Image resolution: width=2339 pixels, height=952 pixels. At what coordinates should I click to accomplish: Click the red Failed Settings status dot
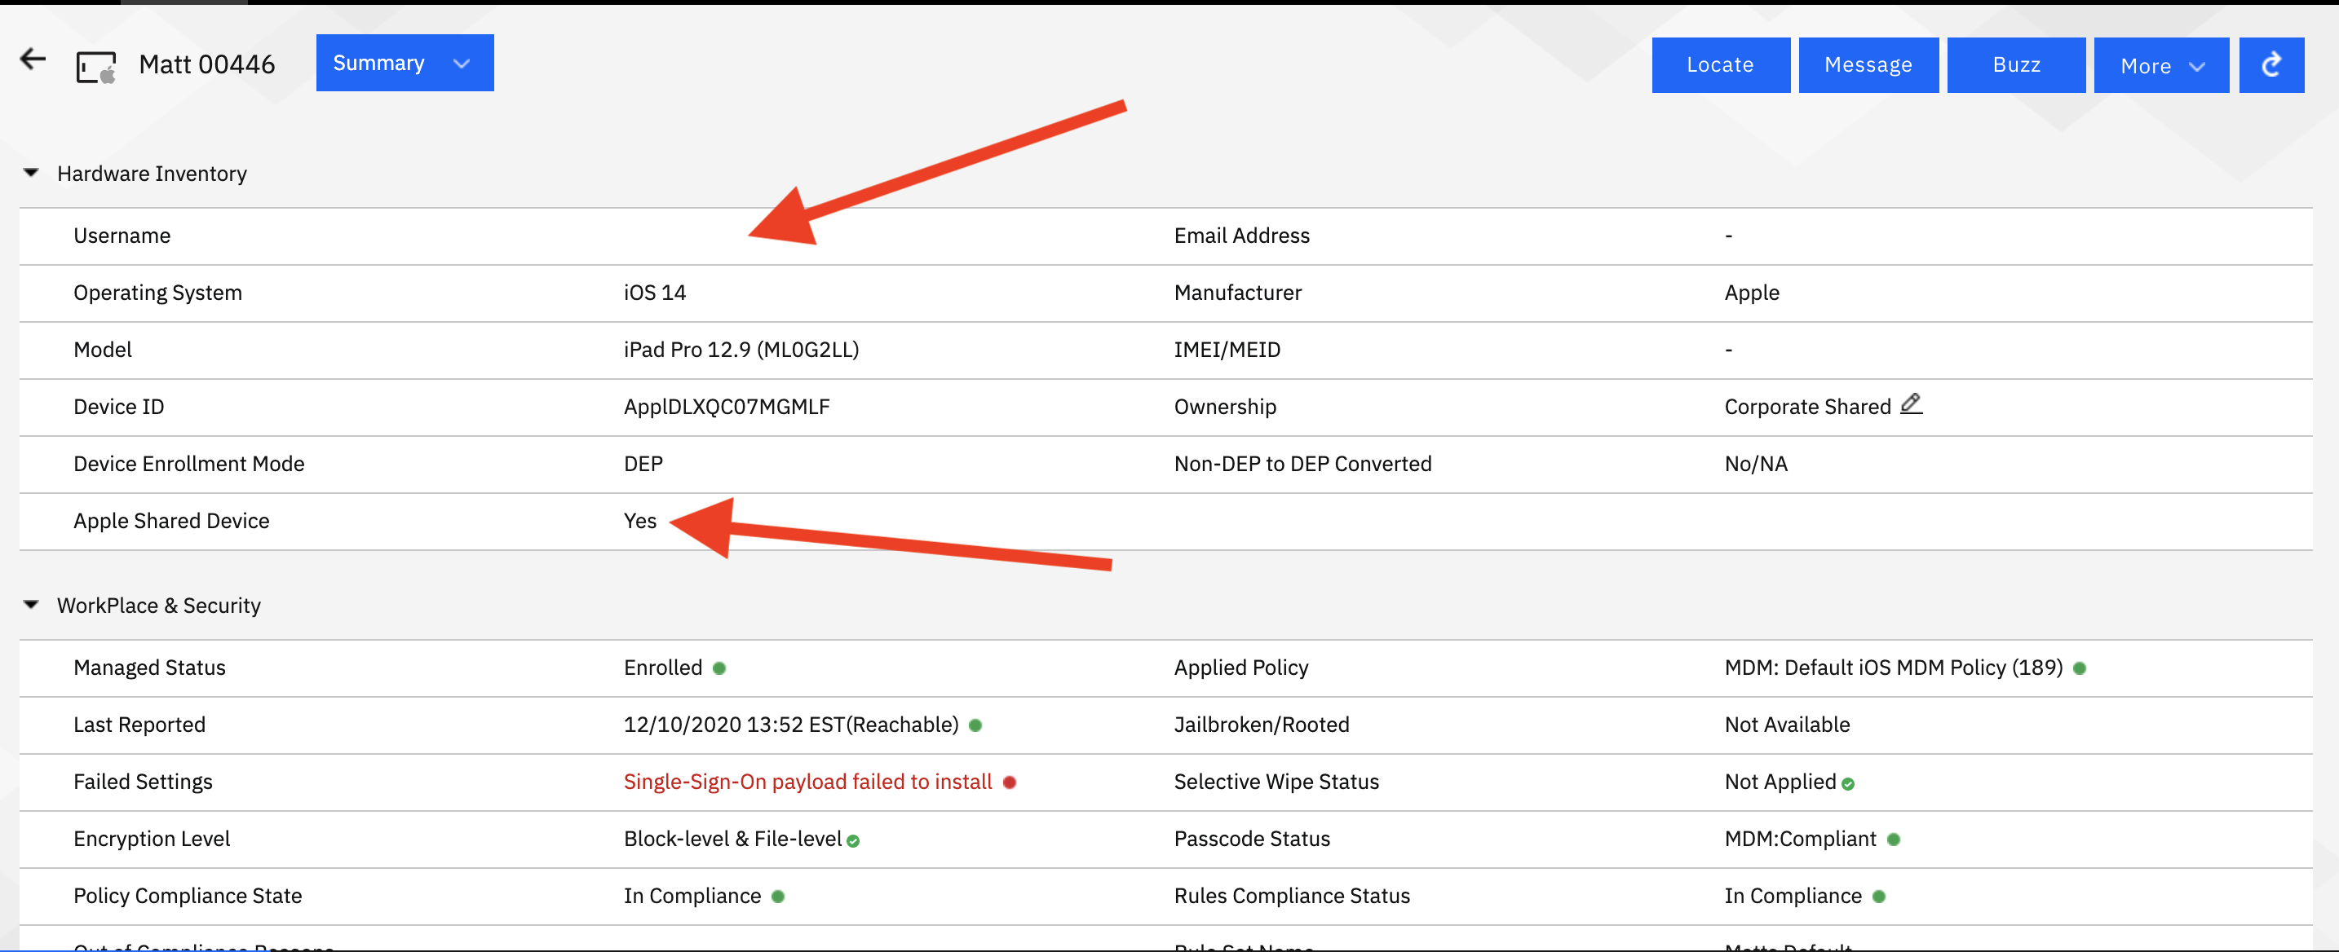click(1009, 782)
